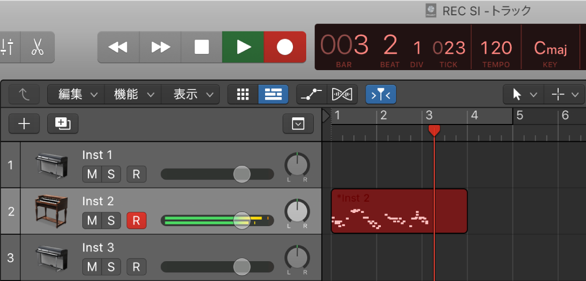586x281 pixels.
Task: Click the red playhead marker in the ruler
Action: (434, 131)
